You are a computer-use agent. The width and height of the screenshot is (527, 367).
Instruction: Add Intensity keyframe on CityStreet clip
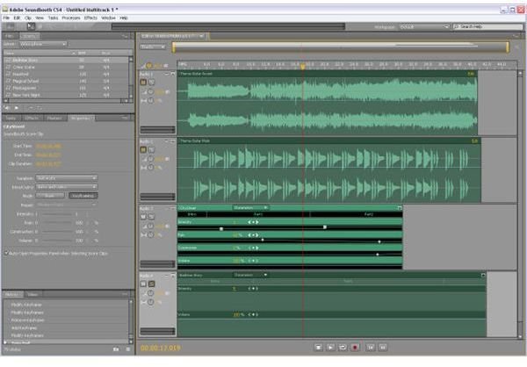click(254, 222)
